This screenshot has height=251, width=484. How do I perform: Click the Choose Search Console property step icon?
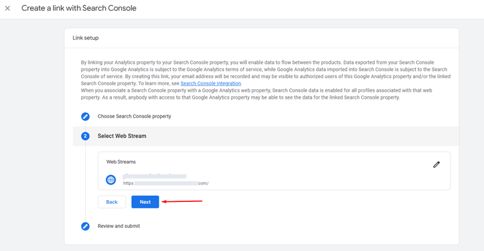coord(85,116)
